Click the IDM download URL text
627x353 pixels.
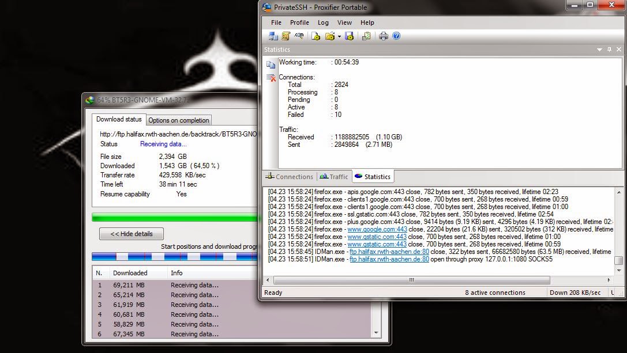coord(178,134)
